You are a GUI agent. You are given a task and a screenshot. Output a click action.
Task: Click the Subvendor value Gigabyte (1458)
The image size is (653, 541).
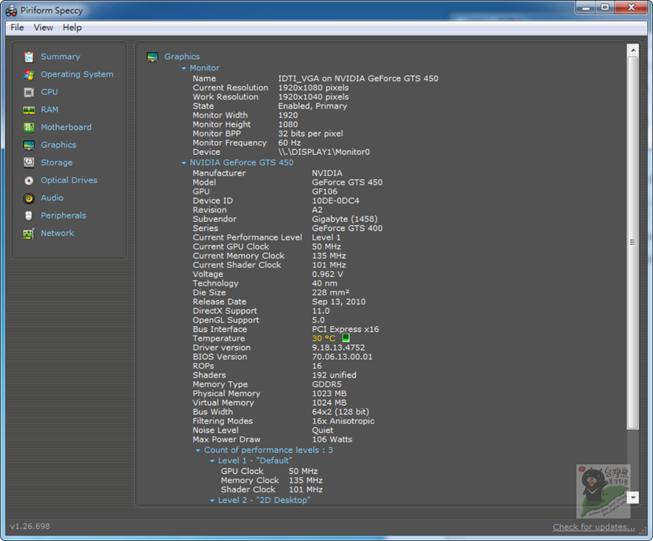[345, 219]
